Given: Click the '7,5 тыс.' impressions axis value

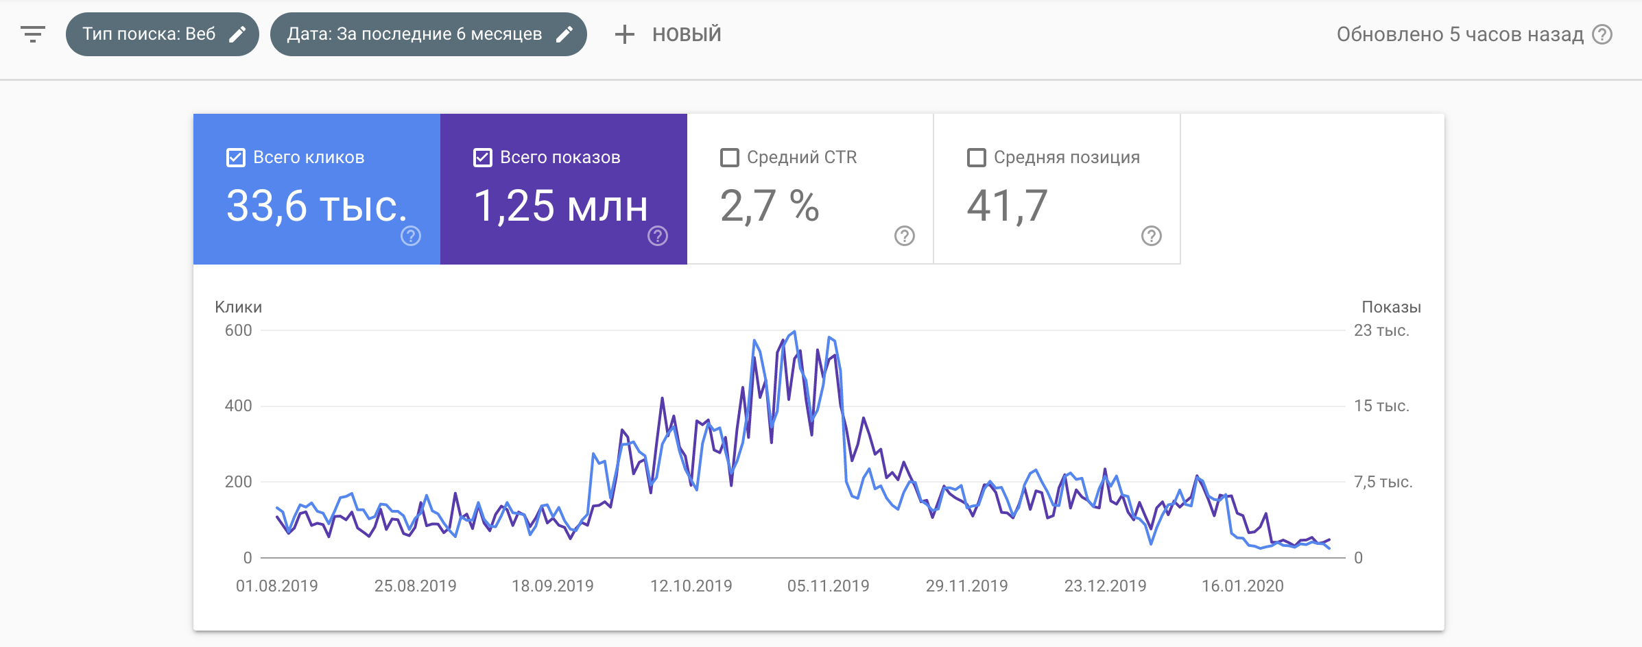Looking at the screenshot, I should [1383, 482].
